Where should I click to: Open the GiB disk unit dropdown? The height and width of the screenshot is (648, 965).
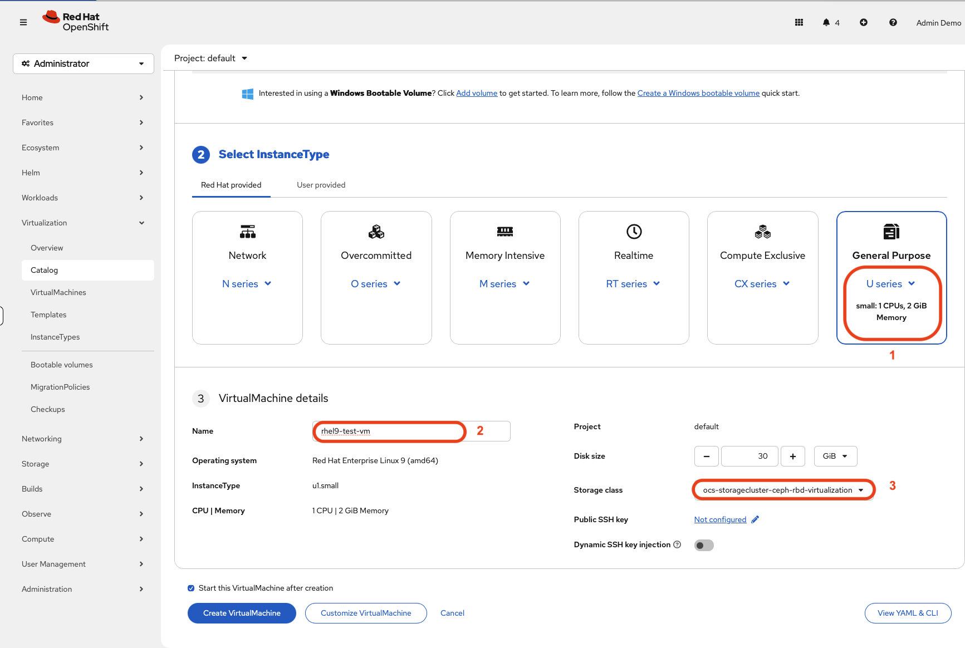click(x=835, y=456)
